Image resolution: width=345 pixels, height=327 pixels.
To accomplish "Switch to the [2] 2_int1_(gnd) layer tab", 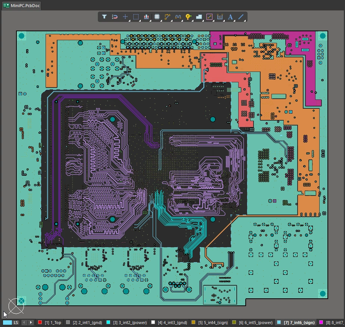I will click(x=84, y=323).
